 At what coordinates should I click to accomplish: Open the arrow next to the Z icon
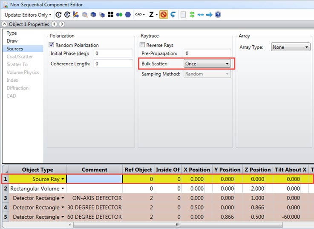point(157,14)
